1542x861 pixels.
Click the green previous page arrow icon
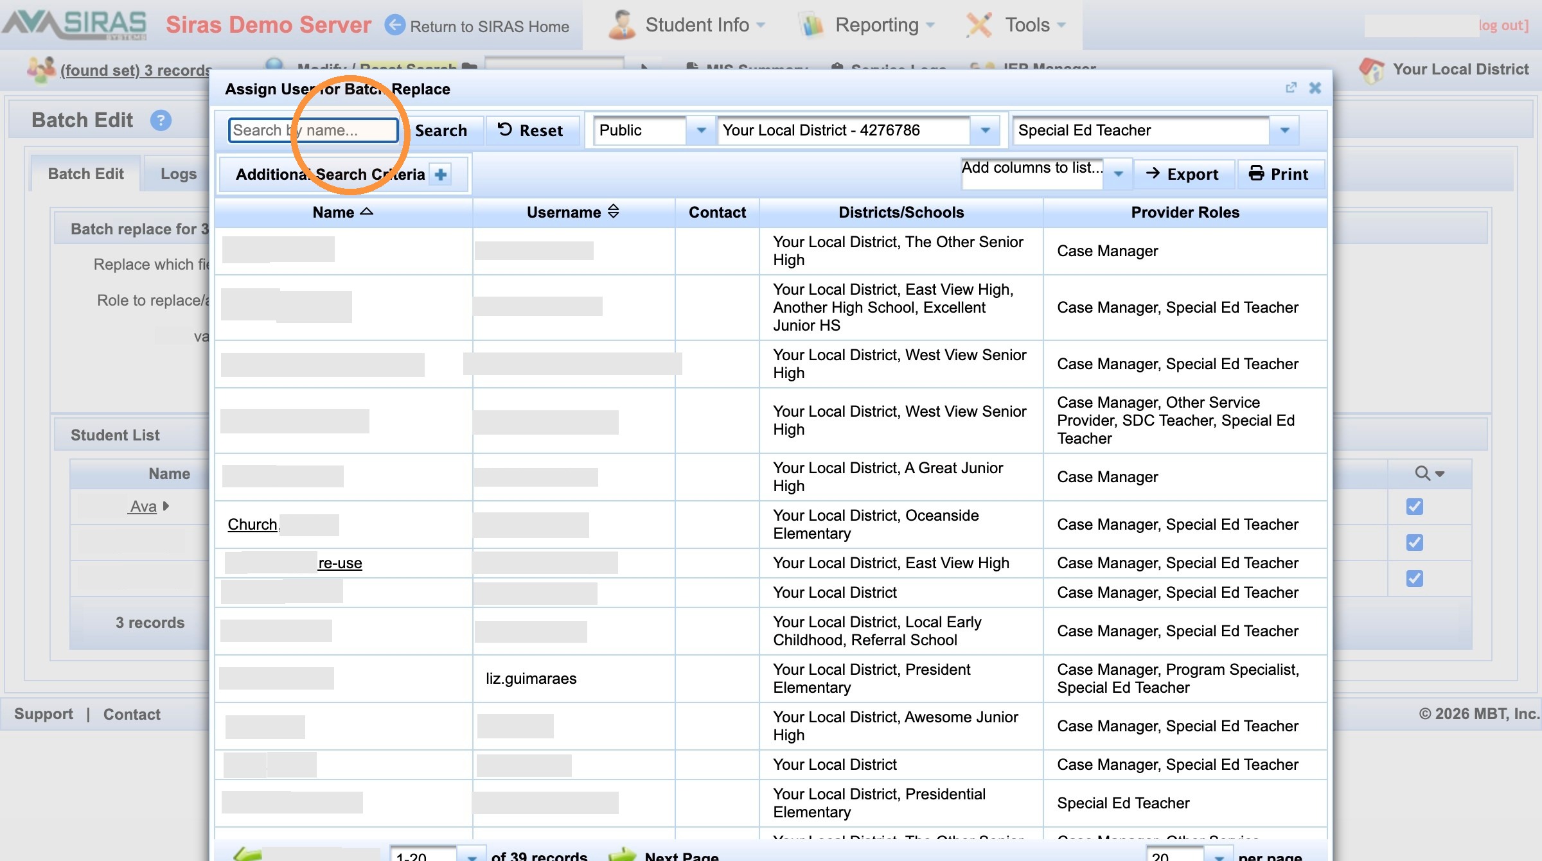248,855
